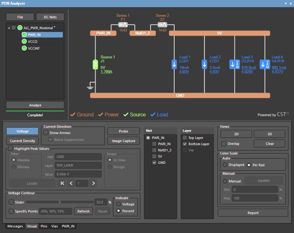This screenshot has width=294, height=233.
Task: Click the Analyze button
Action: point(35,105)
